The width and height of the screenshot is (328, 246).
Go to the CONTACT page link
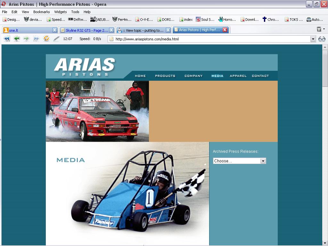[260, 76]
